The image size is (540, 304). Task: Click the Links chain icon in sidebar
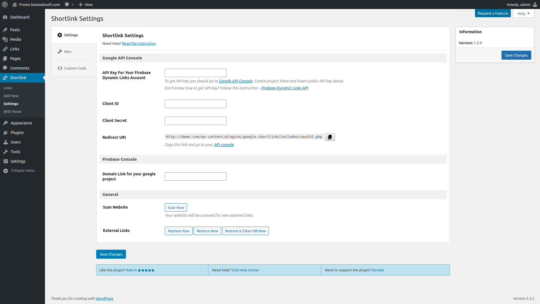[5, 49]
